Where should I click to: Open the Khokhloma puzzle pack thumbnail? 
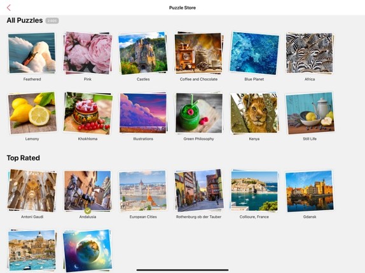click(x=88, y=113)
